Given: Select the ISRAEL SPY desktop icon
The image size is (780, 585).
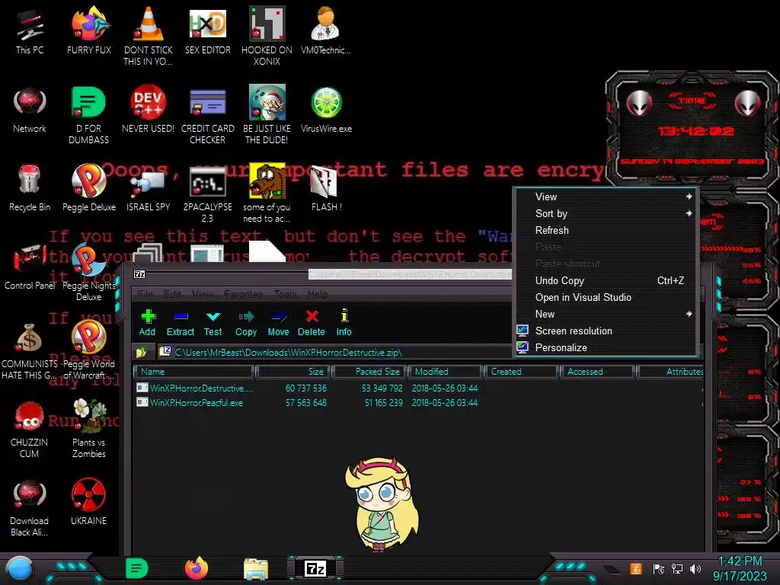Looking at the screenshot, I should (149, 191).
